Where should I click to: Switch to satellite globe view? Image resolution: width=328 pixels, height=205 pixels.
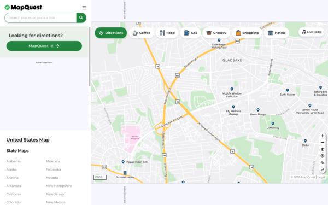[323, 149]
